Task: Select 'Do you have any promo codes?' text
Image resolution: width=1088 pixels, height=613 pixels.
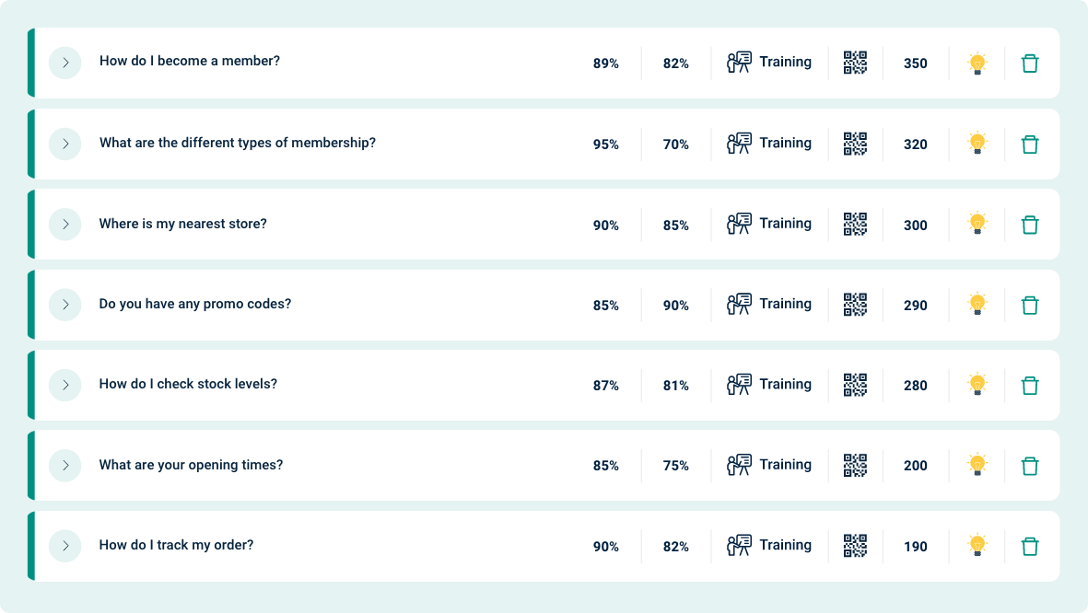Action: pyautogui.click(x=195, y=304)
